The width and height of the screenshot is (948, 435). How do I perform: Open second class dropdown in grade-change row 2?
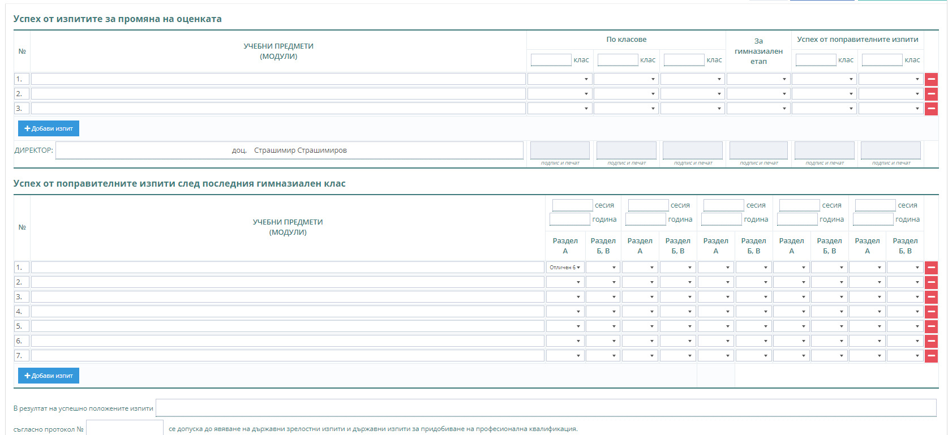[626, 94]
